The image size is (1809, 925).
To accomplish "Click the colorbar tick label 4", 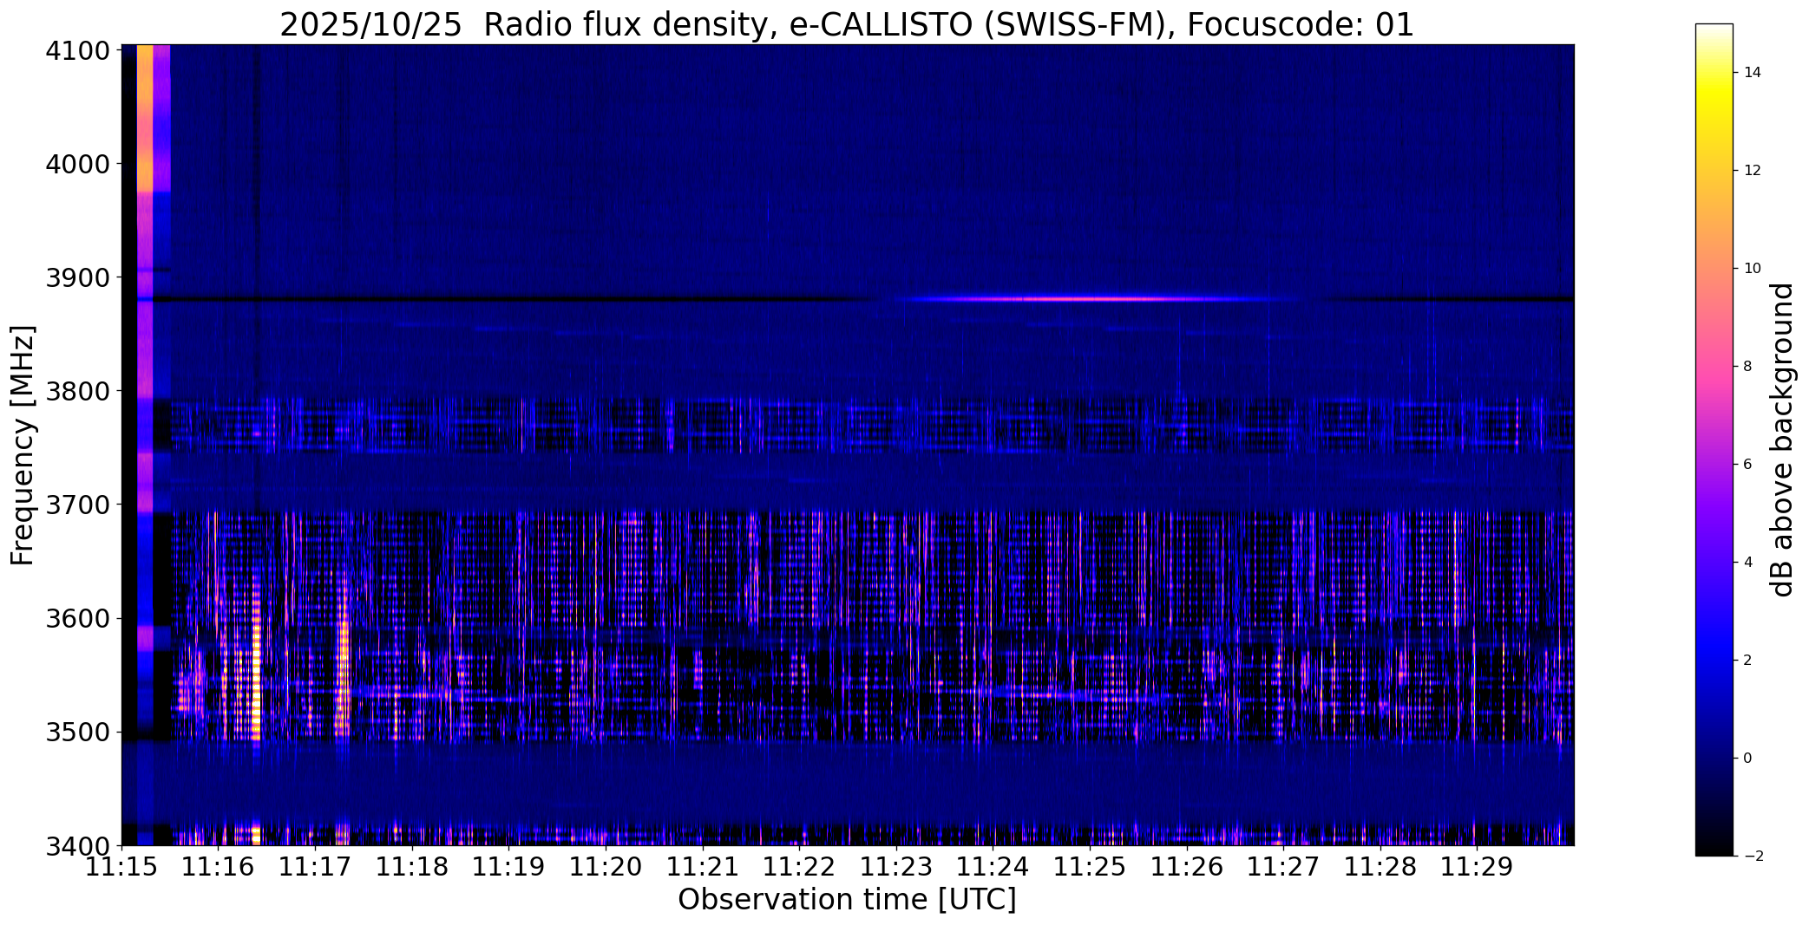I will point(1748,563).
